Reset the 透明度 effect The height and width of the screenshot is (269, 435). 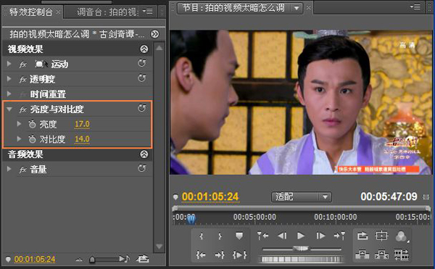point(142,78)
